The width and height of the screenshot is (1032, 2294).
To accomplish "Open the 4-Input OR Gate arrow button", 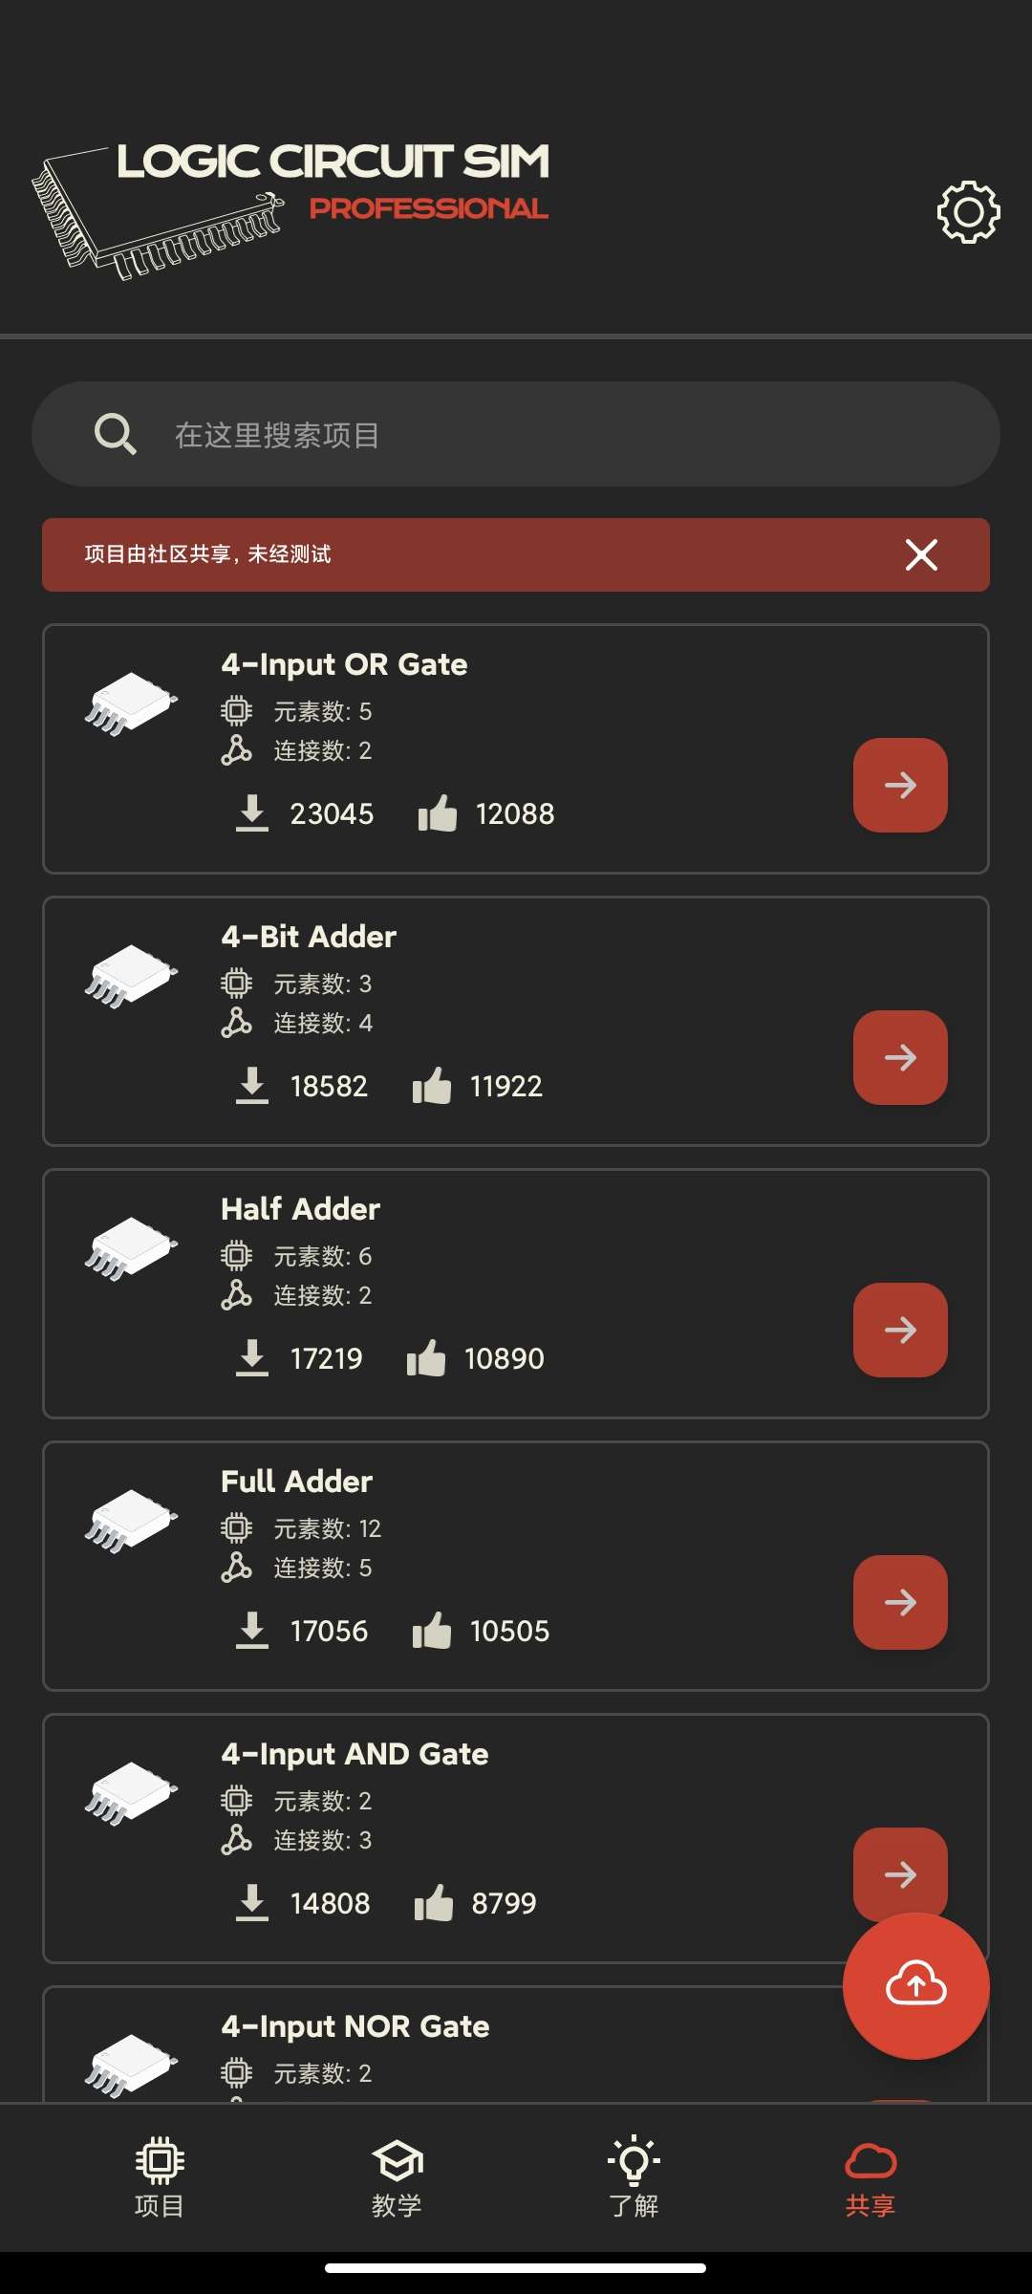I will pos(900,785).
